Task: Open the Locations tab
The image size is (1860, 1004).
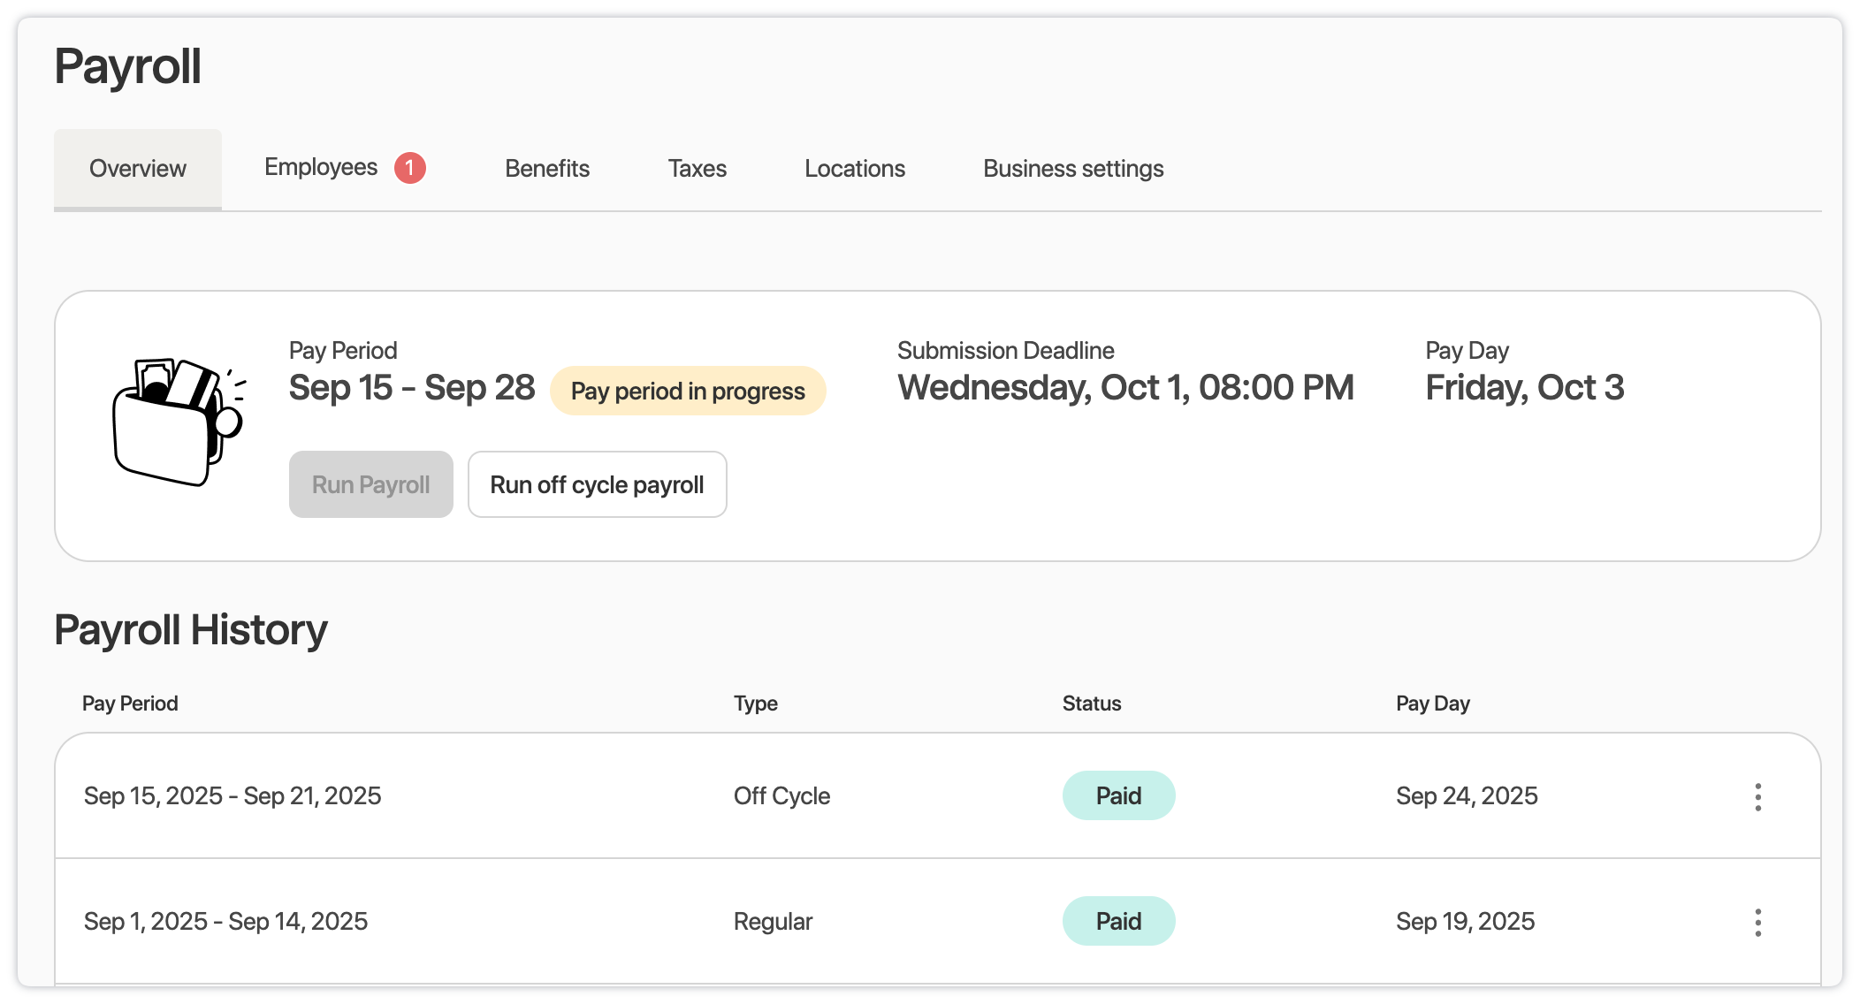Action: click(x=854, y=169)
